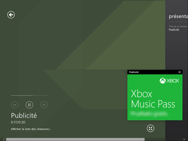Click 'Publicité' under Titre de la chanson

click(x=174, y=30)
